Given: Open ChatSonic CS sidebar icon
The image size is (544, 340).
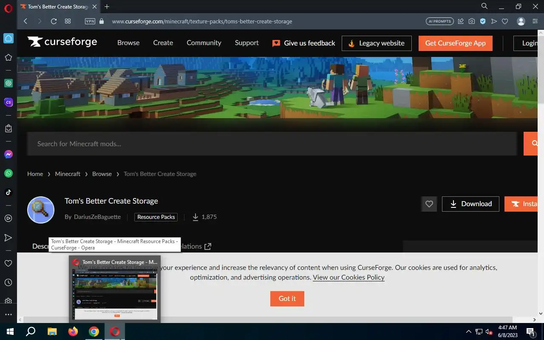Looking at the screenshot, I should (x=8, y=102).
